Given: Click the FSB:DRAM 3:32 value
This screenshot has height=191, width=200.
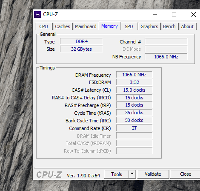Looking at the screenshot, I should [134, 82].
